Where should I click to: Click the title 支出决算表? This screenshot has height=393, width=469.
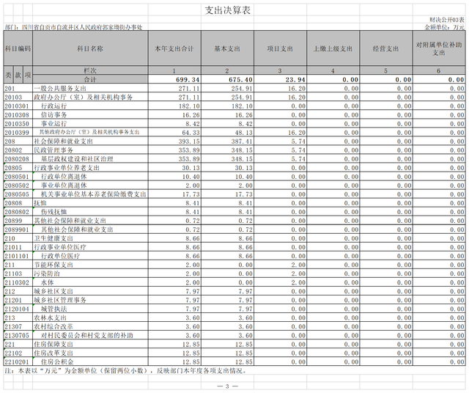point(227,10)
